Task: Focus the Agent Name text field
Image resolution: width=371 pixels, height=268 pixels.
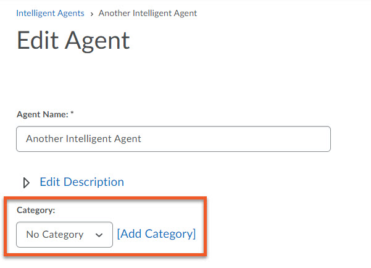Action: (x=173, y=139)
